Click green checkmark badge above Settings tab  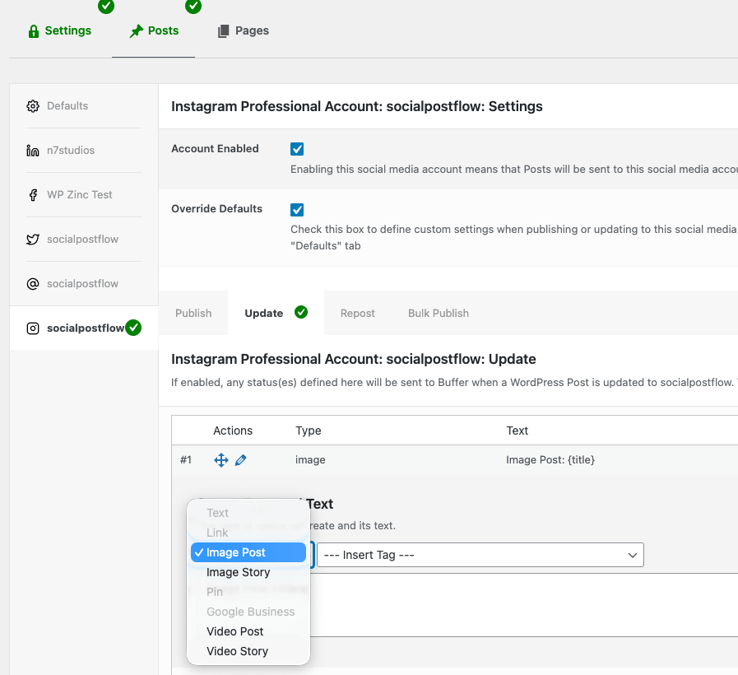pos(106,6)
